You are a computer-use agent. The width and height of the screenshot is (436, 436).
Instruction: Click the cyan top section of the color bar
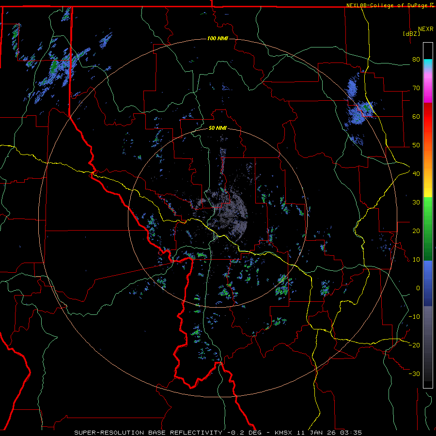pyautogui.click(x=428, y=64)
